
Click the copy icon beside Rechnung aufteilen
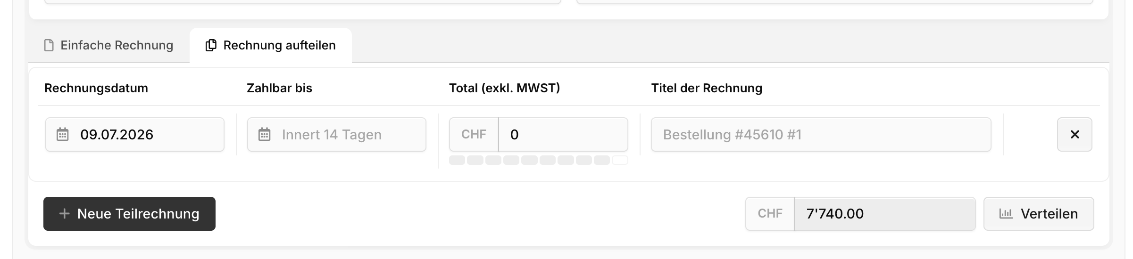point(211,45)
